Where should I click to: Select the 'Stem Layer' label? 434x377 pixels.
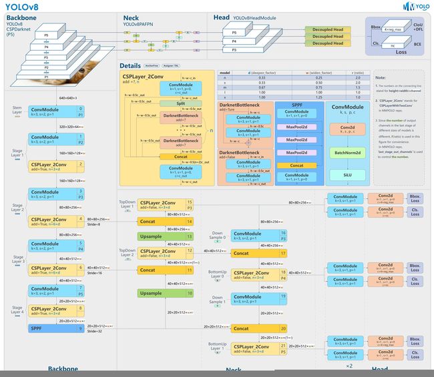(x=17, y=110)
